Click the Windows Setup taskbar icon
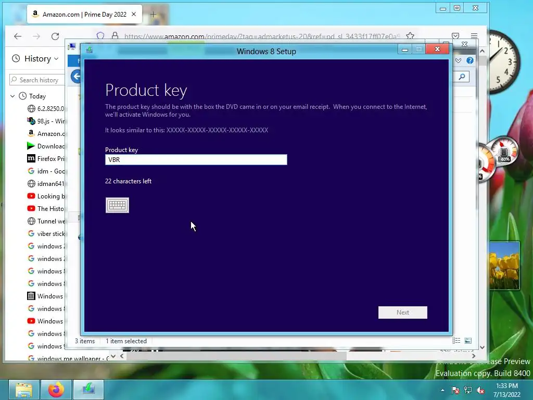 click(x=88, y=390)
